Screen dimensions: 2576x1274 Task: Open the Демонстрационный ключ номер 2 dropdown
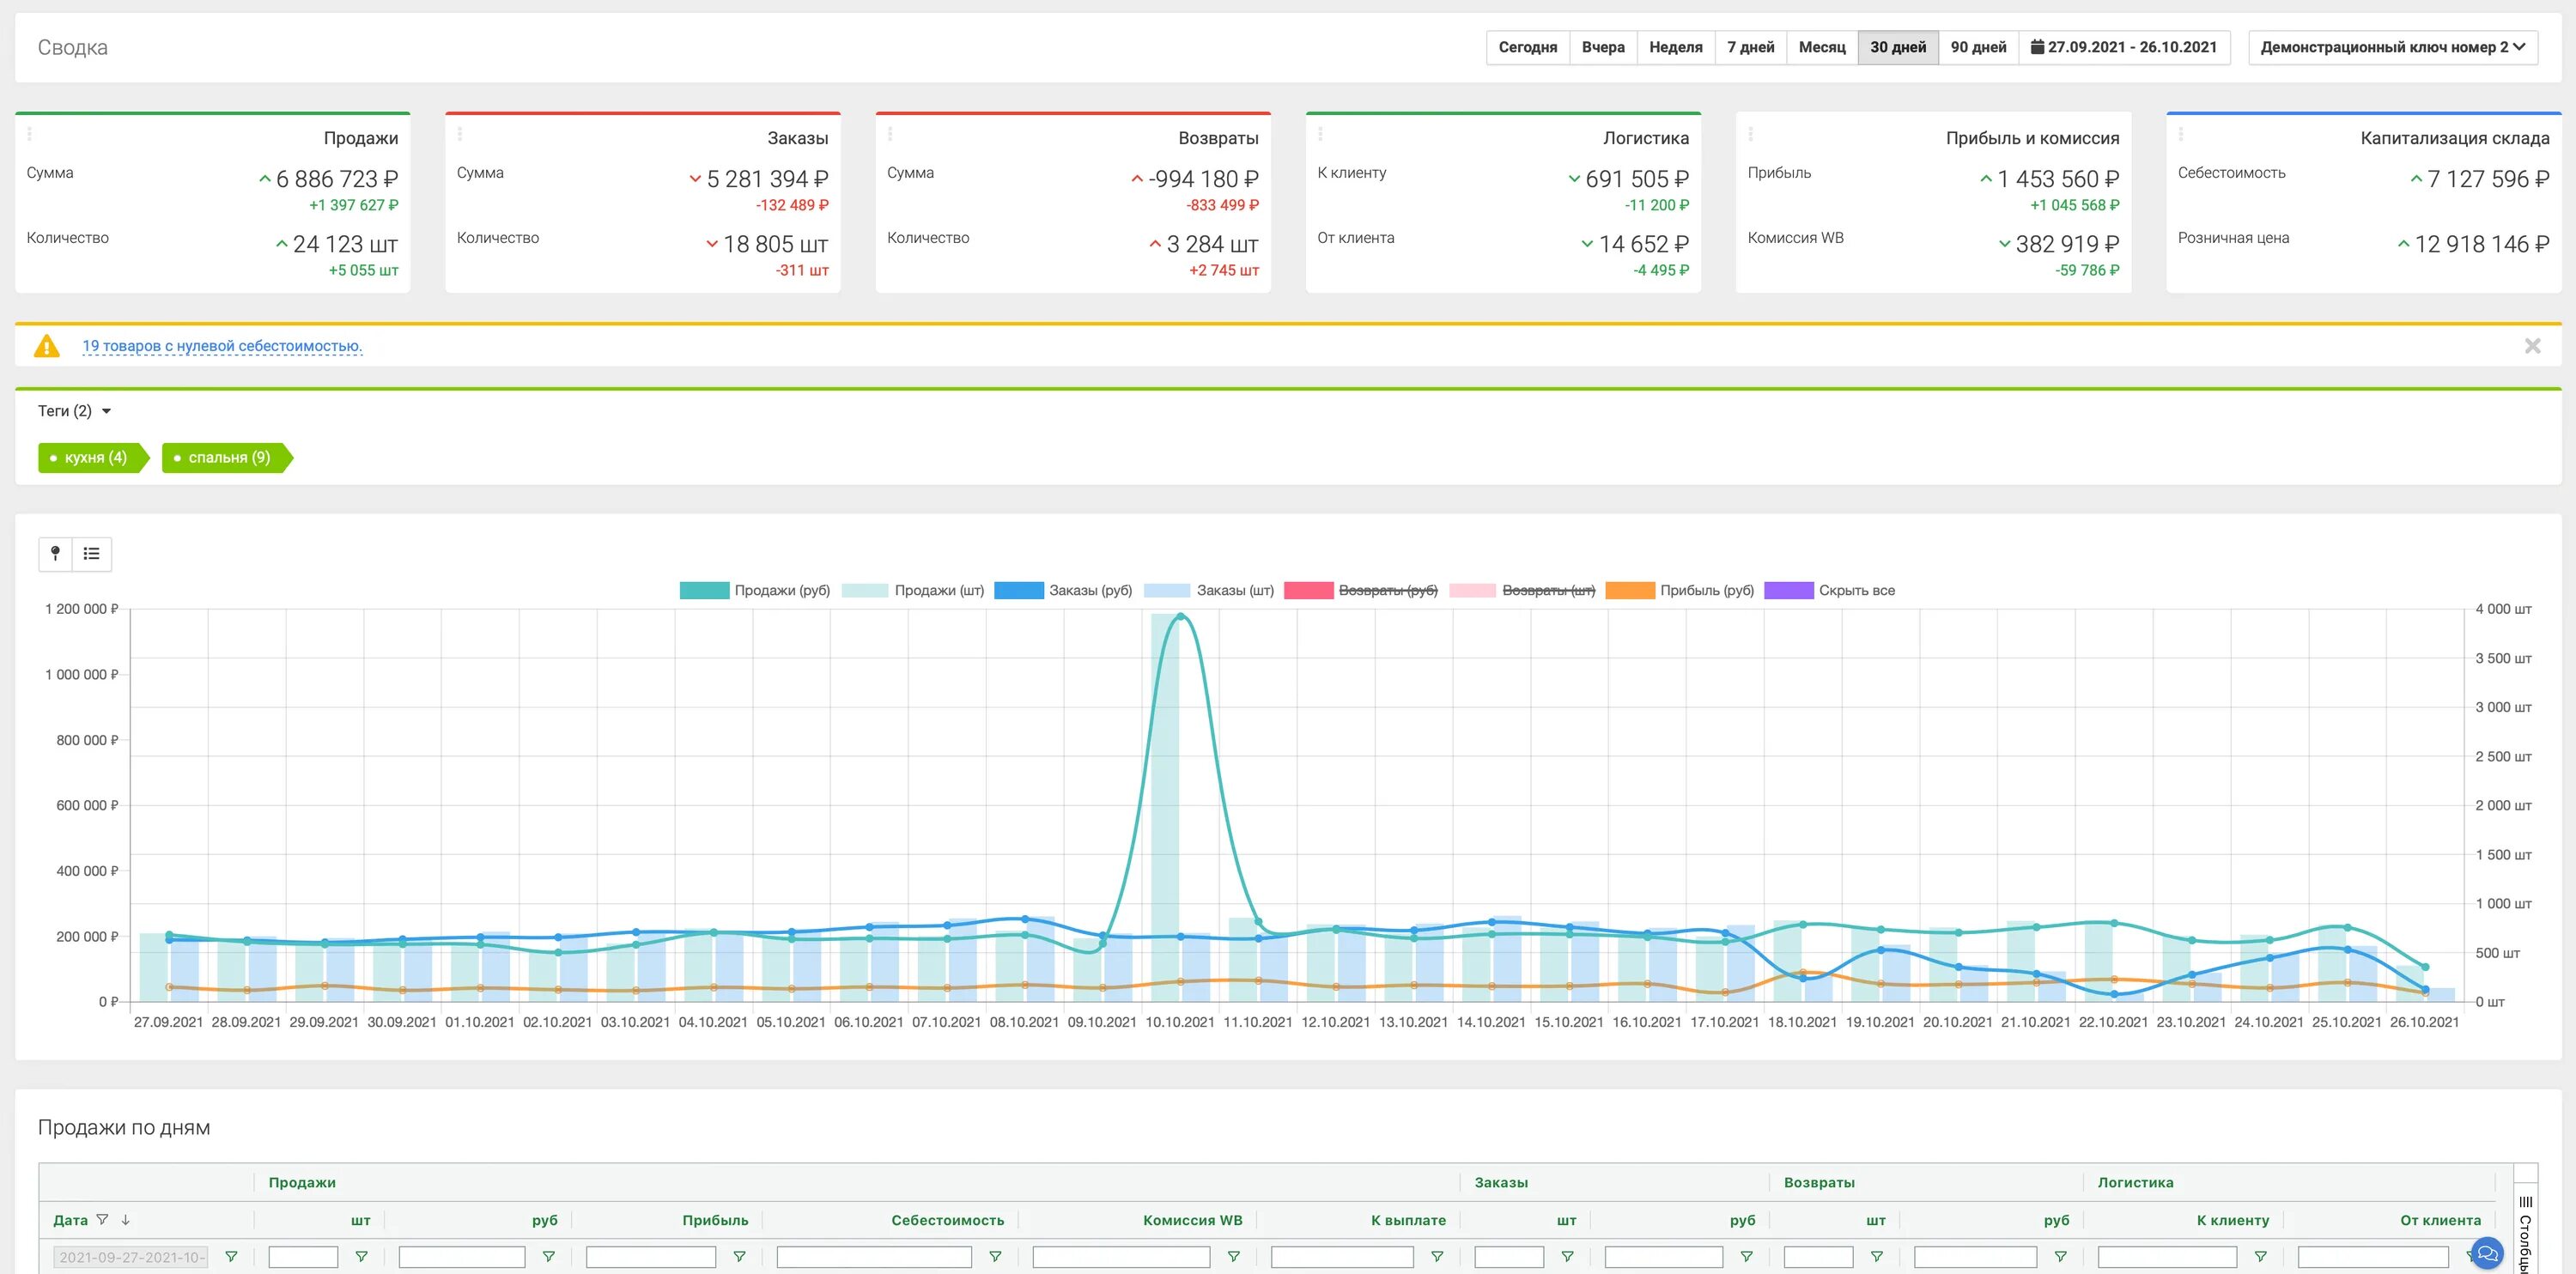coord(2393,47)
